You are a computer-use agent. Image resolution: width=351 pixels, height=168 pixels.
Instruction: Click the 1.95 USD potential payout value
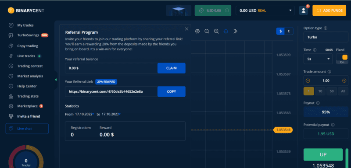[326, 134]
